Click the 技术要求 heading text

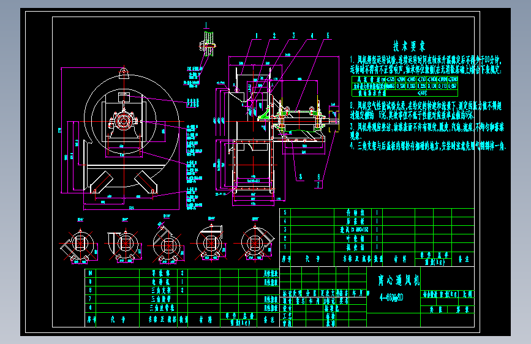(x=409, y=46)
